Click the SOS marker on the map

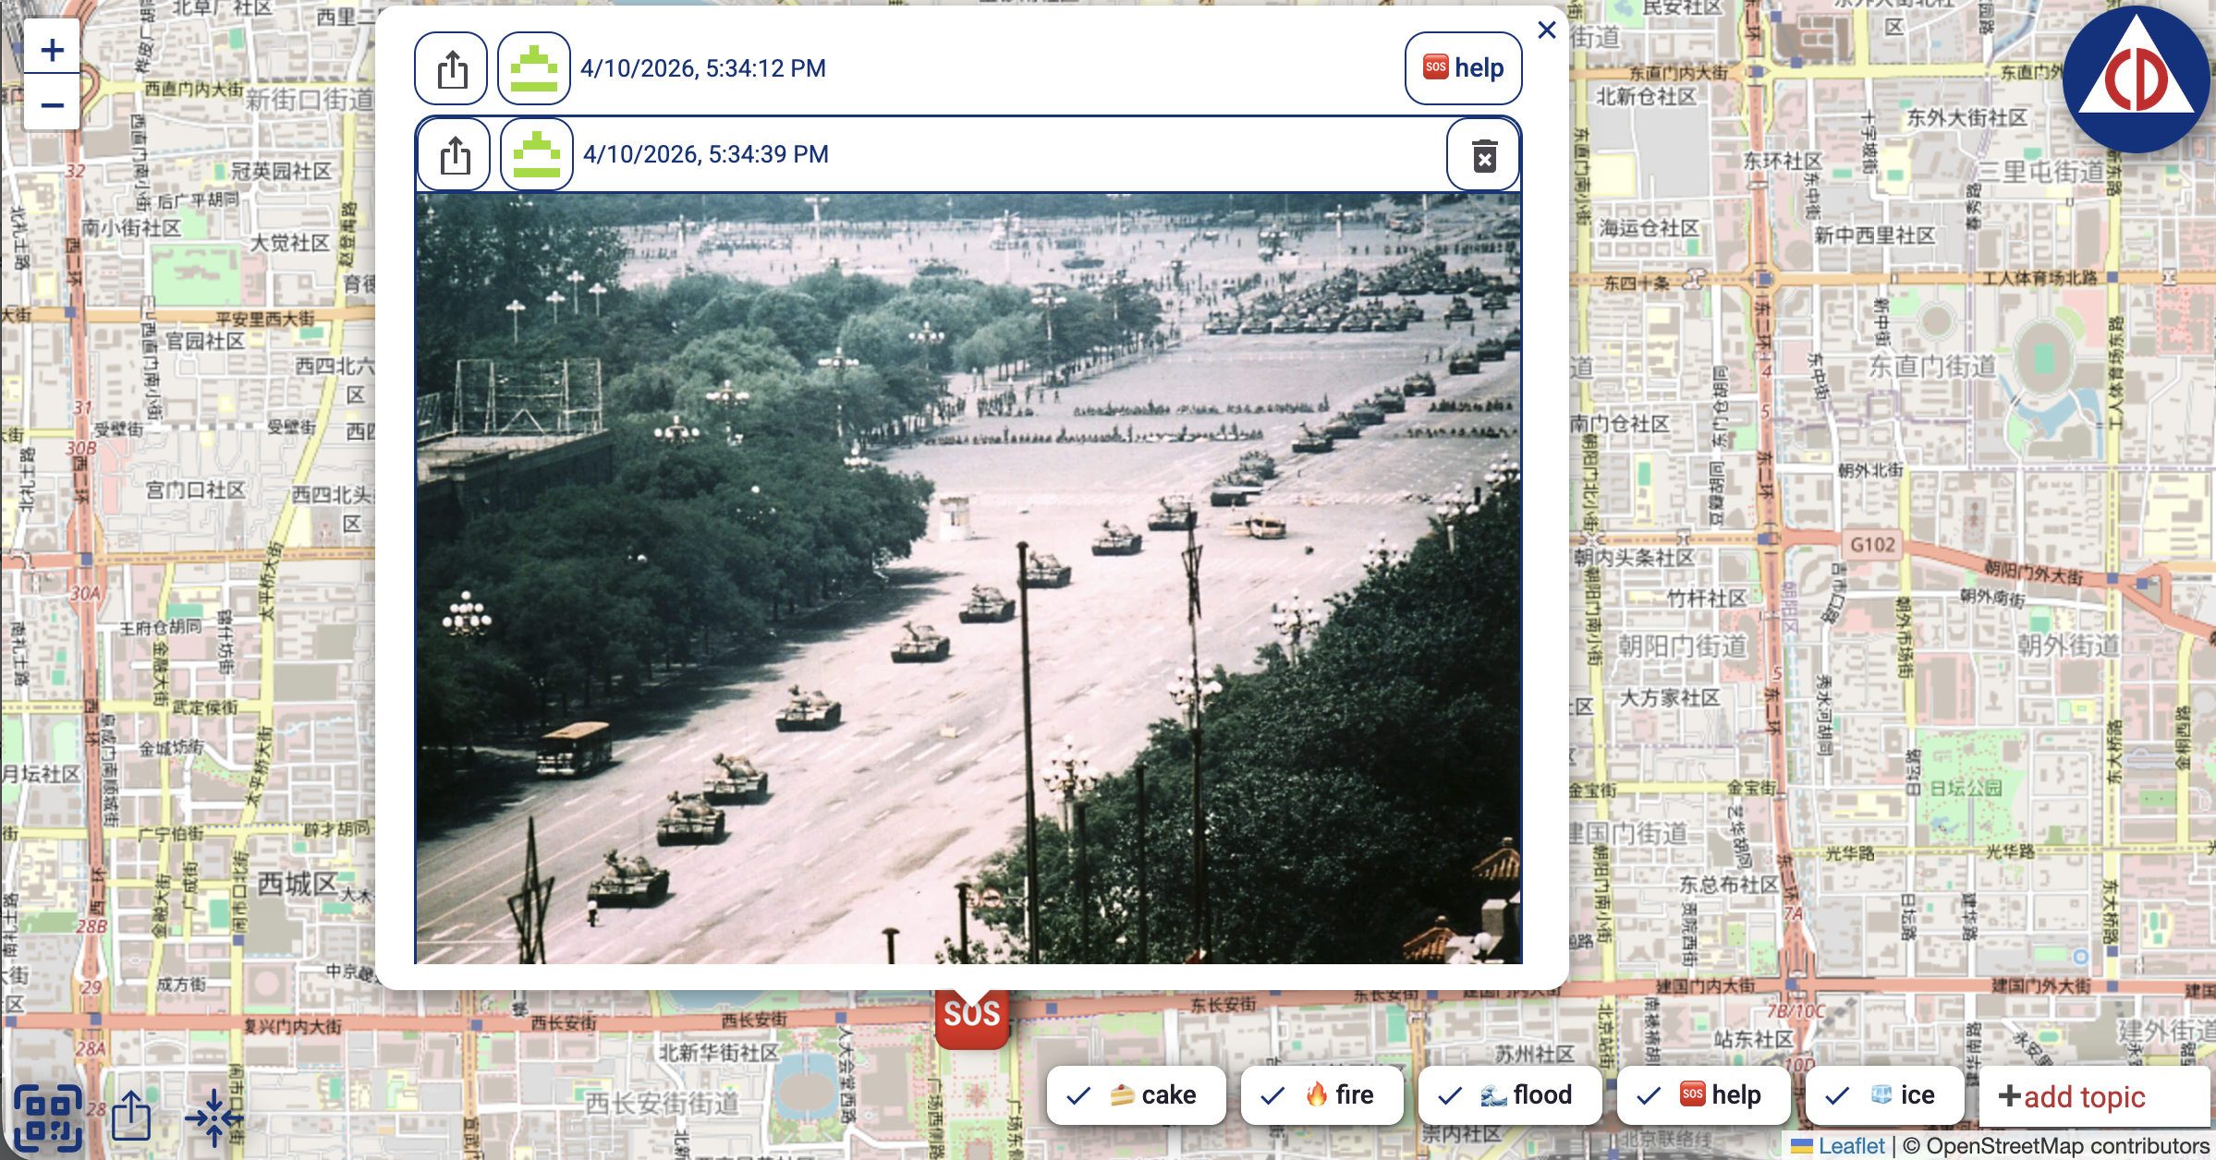[x=971, y=1016]
